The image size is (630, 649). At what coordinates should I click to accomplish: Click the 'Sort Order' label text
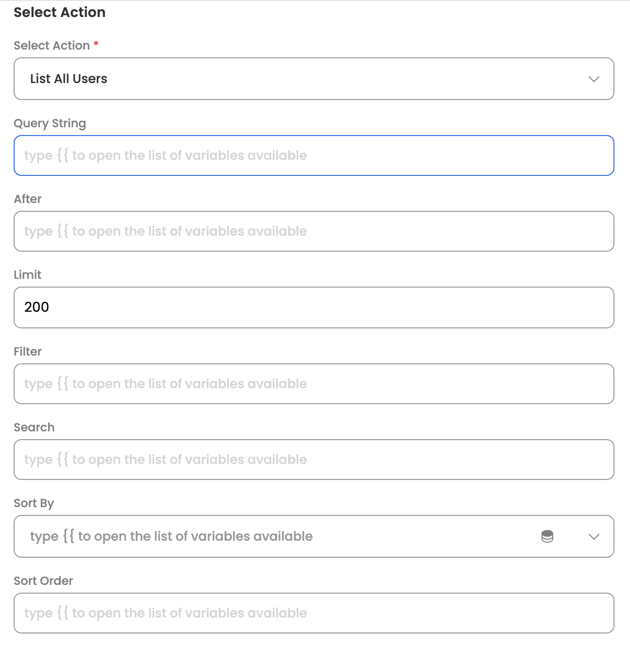43,581
